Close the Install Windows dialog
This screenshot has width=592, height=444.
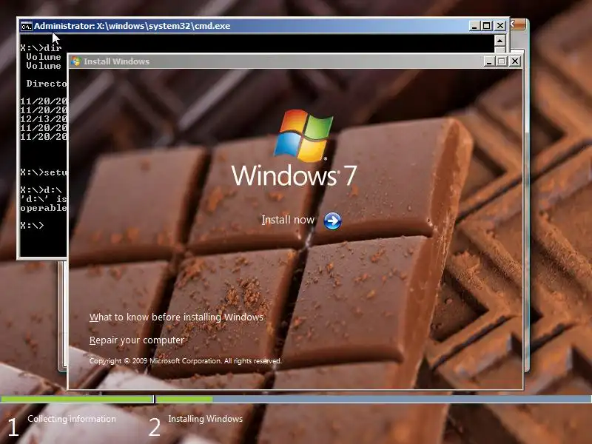pos(514,61)
